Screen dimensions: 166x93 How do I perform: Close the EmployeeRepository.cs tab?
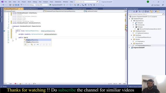click(x=22, y=9)
